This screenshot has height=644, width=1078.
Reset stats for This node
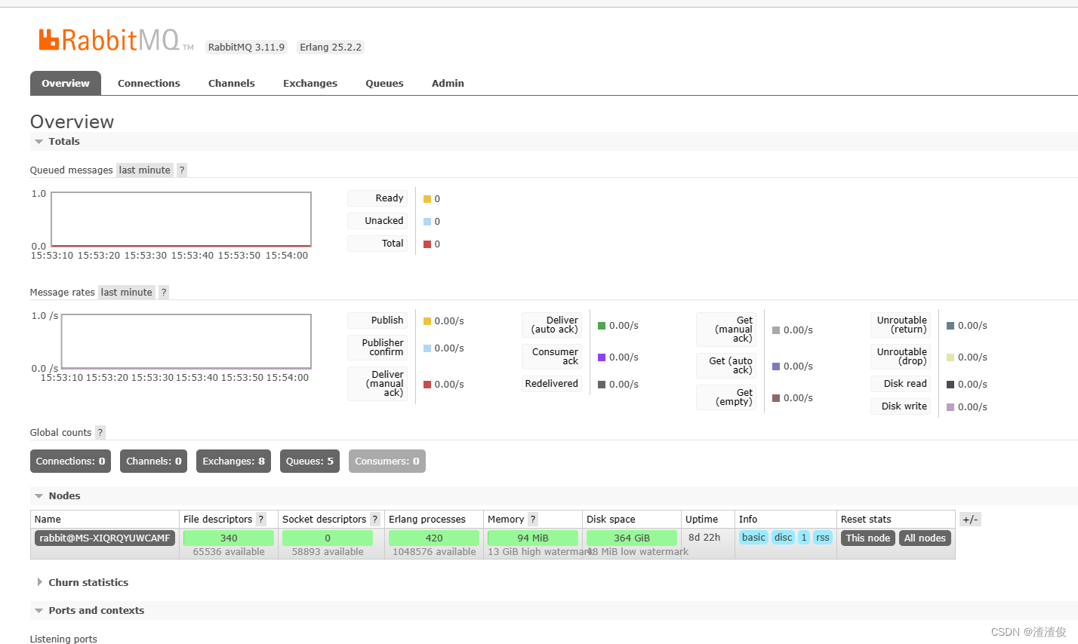coord(868,538)
